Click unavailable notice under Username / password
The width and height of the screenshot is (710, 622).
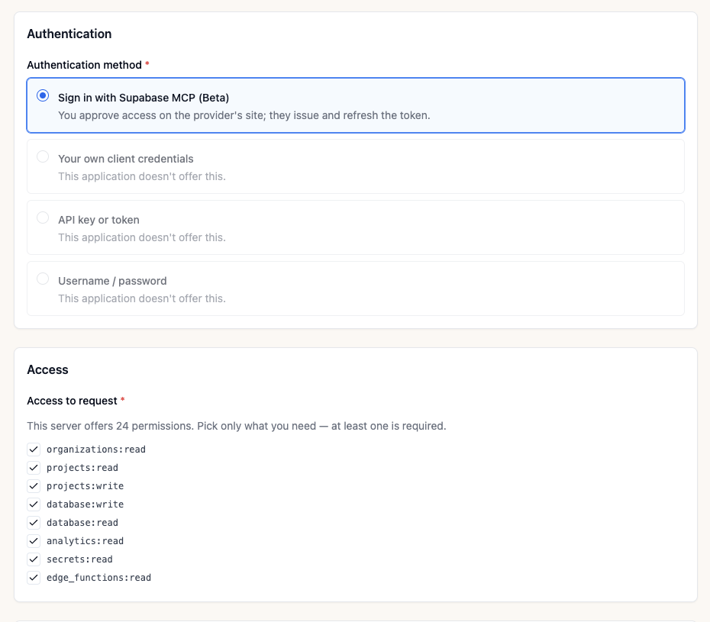pyautogui.click(x=142, y=298)
